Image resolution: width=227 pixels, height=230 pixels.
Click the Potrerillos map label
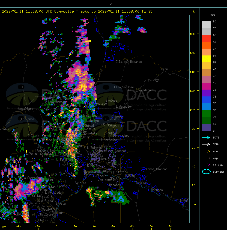point(46,151)
